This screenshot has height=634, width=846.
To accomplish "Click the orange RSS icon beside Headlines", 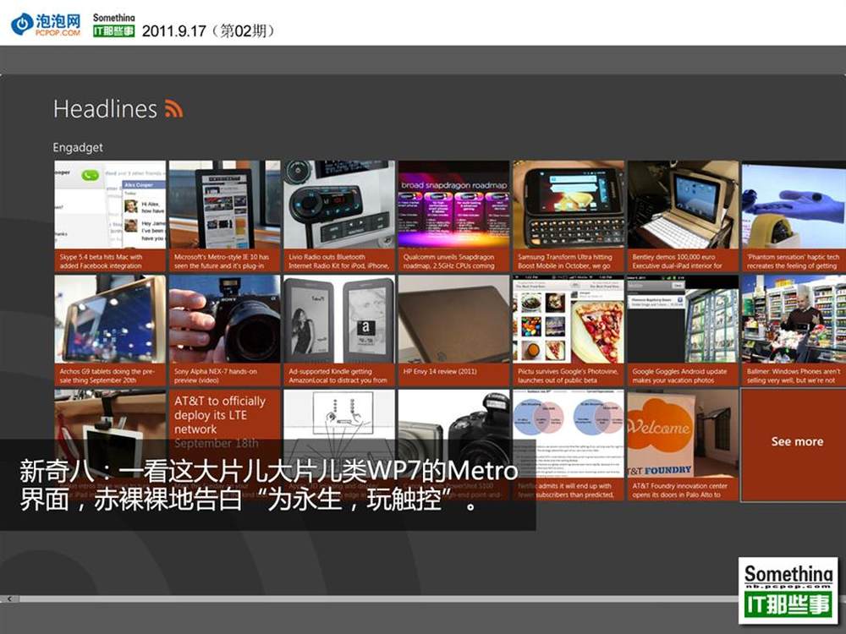I will tap(173, 108).
